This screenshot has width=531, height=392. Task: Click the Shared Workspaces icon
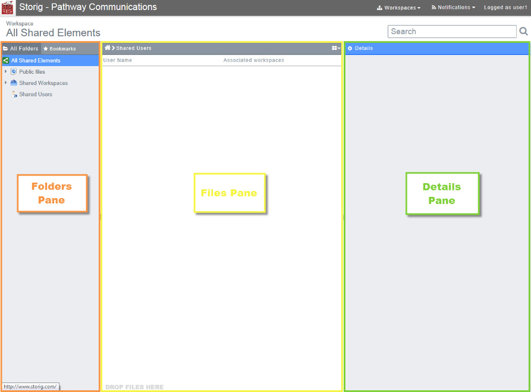pyautogui.click(x=14, y=83)
